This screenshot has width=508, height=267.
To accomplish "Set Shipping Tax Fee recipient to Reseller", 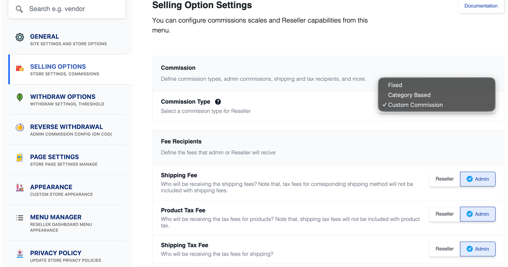I will pos(444,249).
